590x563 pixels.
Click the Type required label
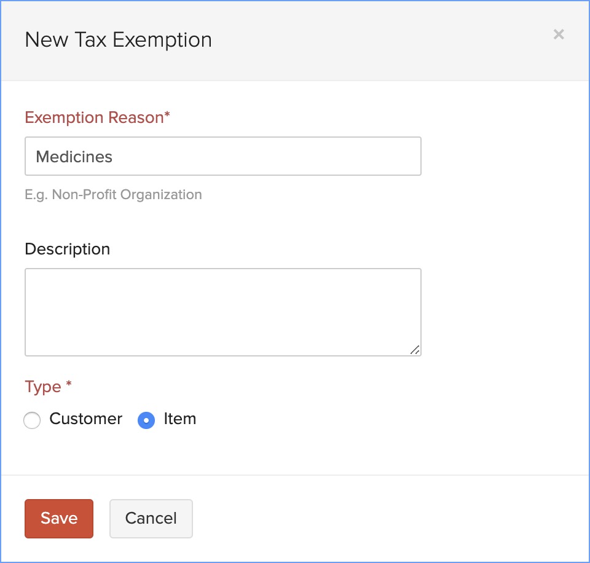[x=48, y=387]
